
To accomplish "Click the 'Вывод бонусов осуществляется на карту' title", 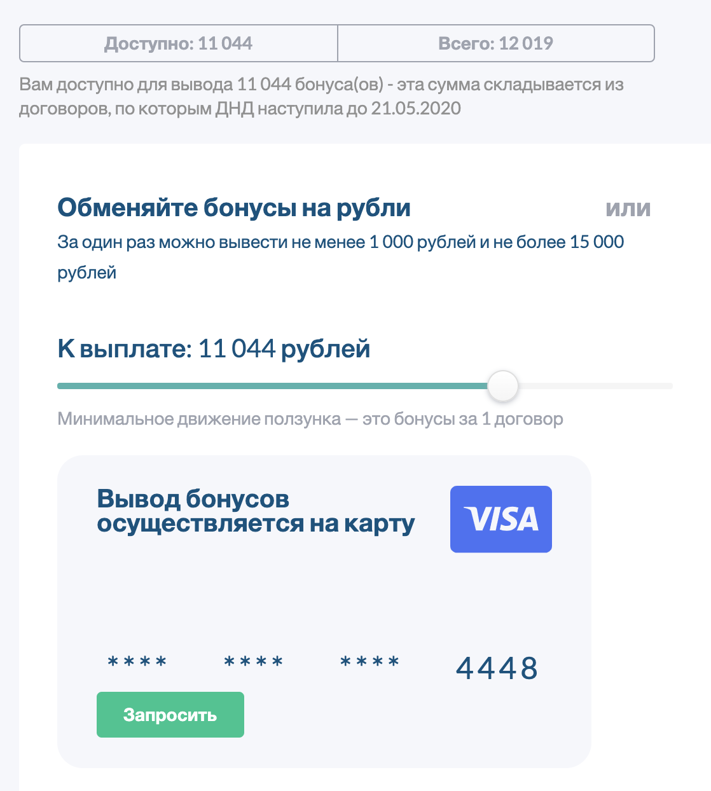I will pos(256,511).
